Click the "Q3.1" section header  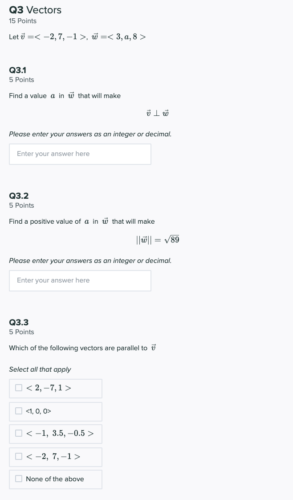point(17,70)
